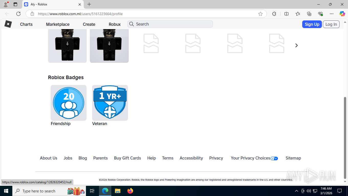Select the Aly - Roblox tab
The height and width of the screenshot is (196, 348).
pos(53,4)
